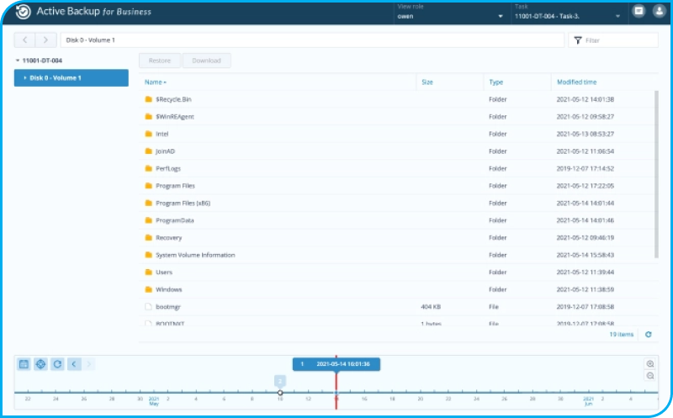Image resolution: width=673 pixels, height=418 pixels.
Task: Open the calendar icon in timeline toolbar
Action: [24, 364]
